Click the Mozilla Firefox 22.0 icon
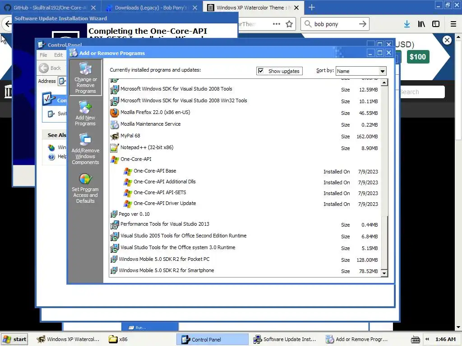462x346 pixels. click(x=114, y=113)
